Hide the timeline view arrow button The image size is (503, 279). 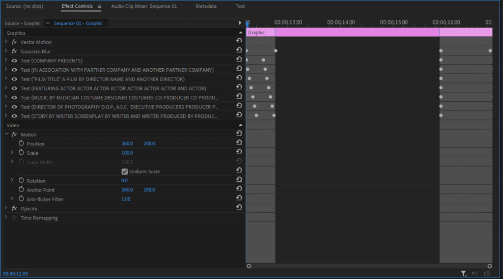coord(240,23)
